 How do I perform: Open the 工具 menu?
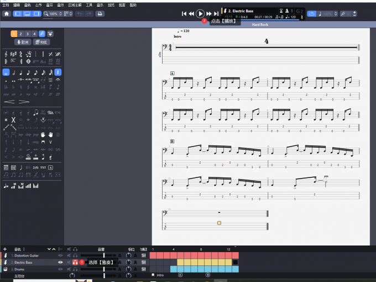(x=88, y=4)
